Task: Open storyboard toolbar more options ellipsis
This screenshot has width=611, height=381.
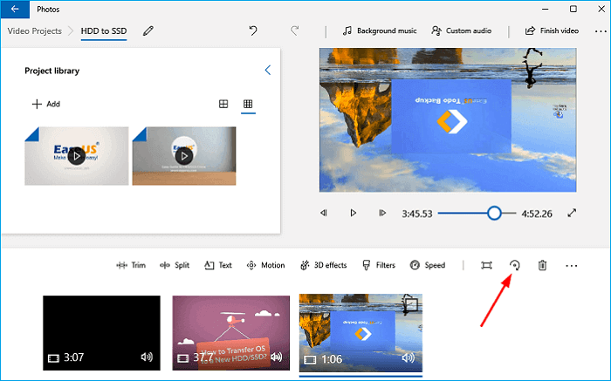Action: tap(572, 265)
